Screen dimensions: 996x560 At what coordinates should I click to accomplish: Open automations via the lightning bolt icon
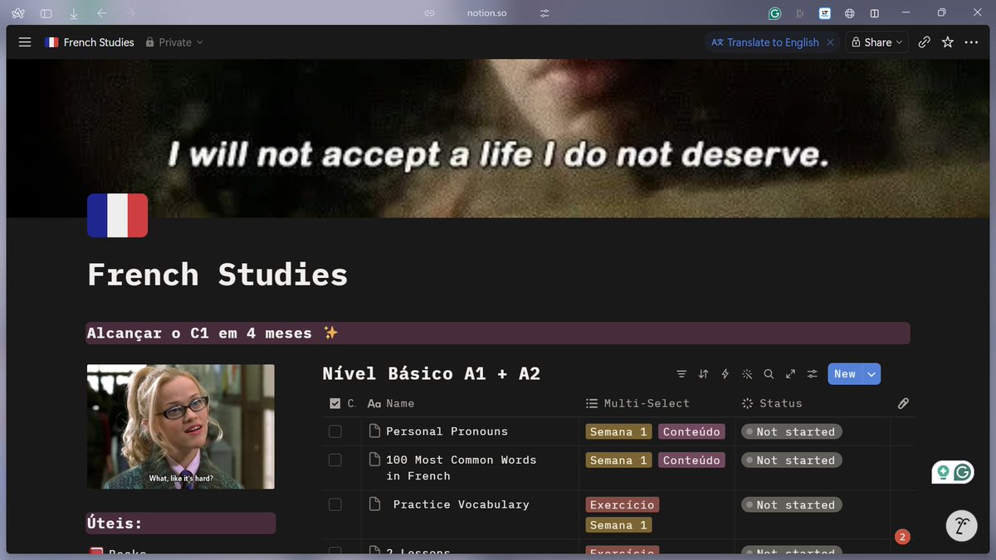725,374
